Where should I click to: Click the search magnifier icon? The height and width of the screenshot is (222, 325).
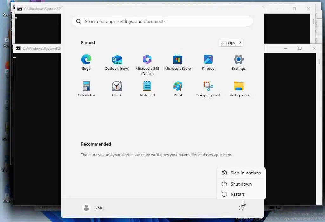pyautogui.click(x=79, y=21)
